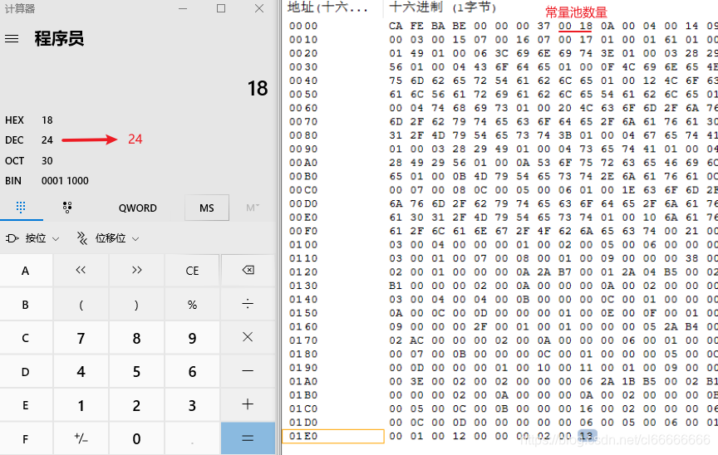Click the number 4 key

point(81,372)
